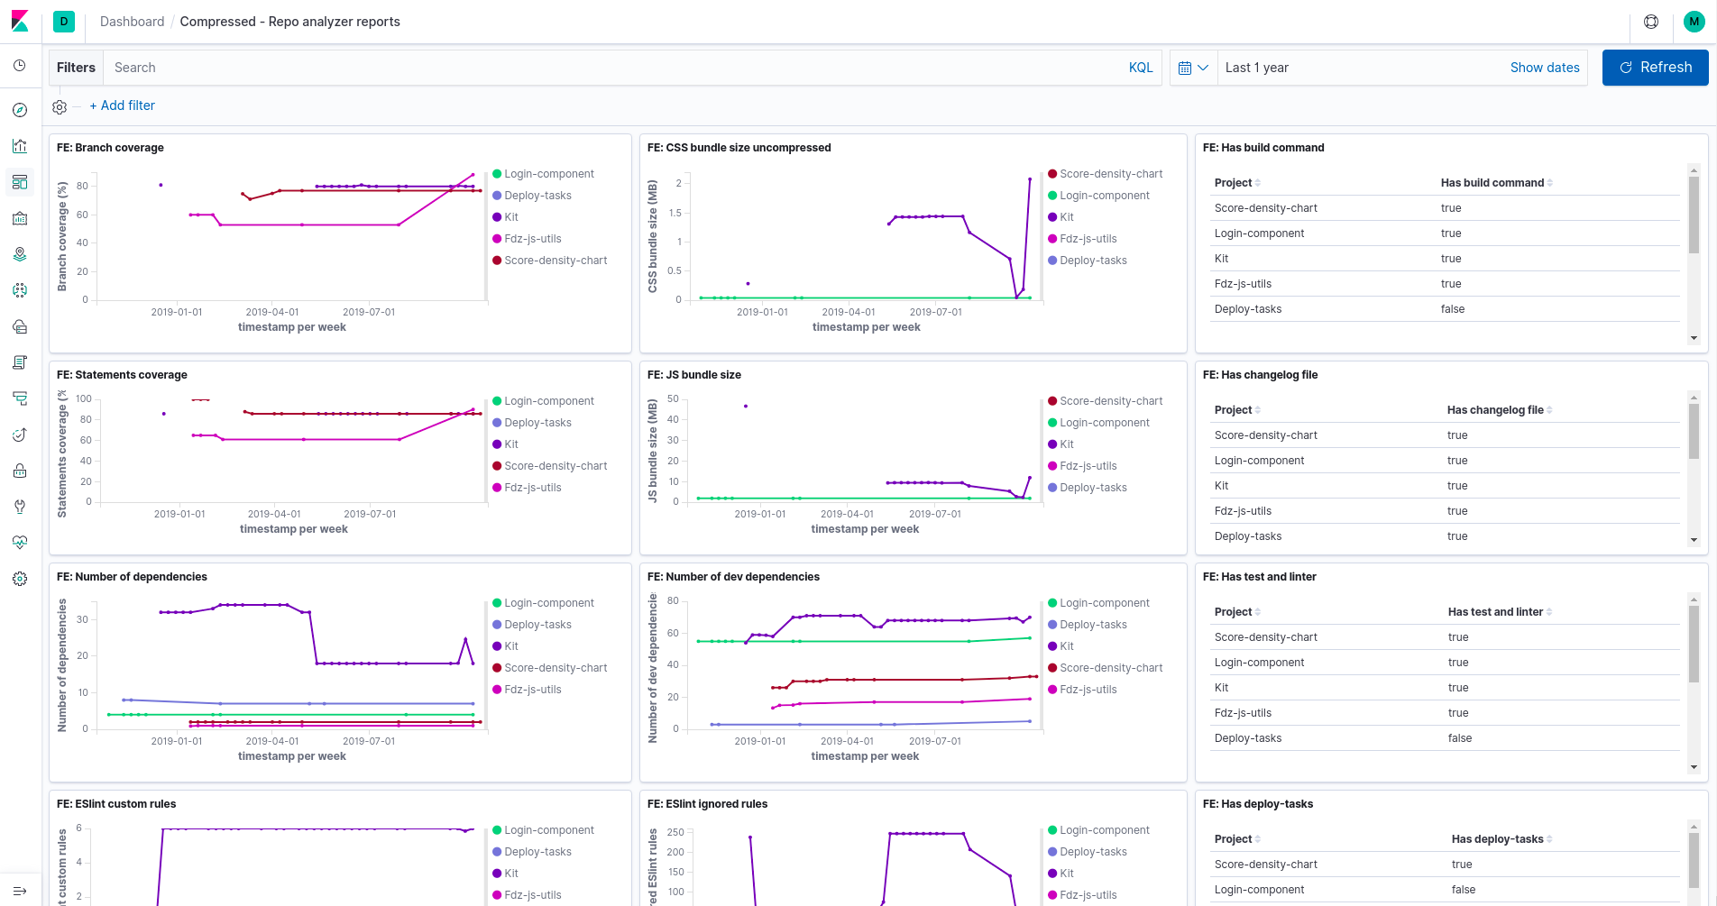Sort by Has test and linter column
Screen dimensions: 1717x906
tap(1500, 612)
